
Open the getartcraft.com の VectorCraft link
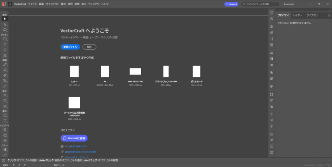pos(80,152)
